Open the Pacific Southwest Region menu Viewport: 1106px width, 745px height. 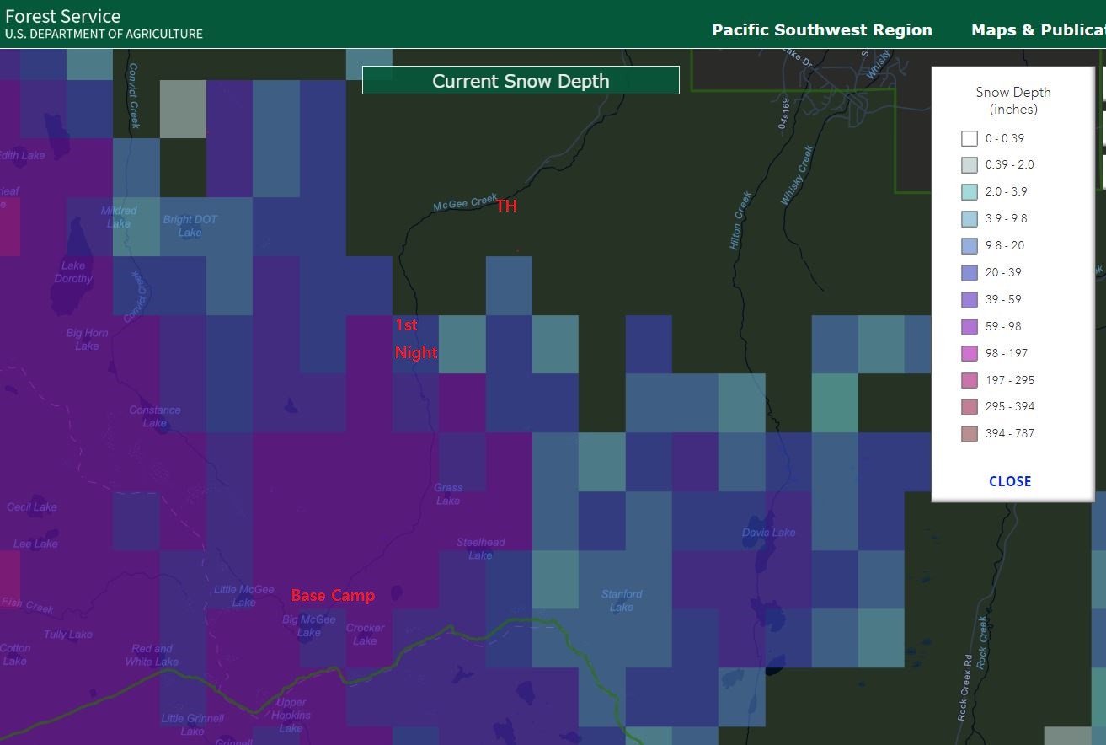click(x=821, y=30)
